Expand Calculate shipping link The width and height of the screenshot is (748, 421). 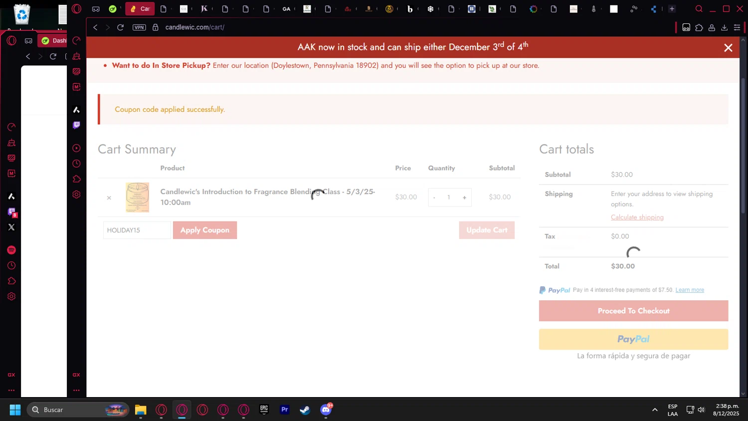click(637, 217)
